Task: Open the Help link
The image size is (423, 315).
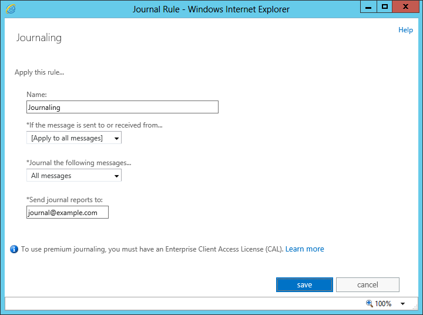Action: click(x=405, y=30)
